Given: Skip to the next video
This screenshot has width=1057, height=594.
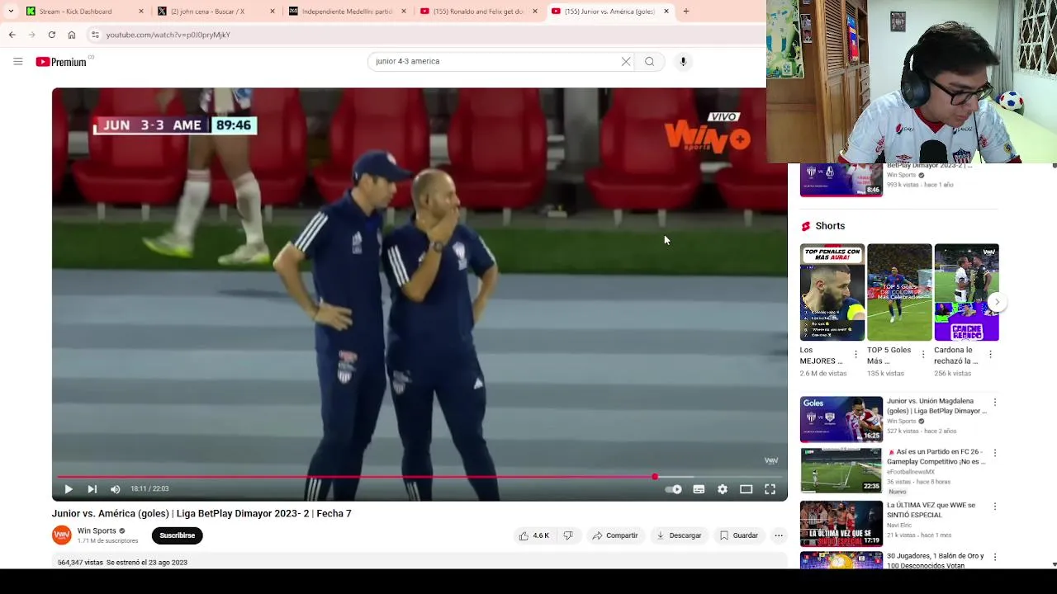Looking at the screenshot, I should [x=92, y=489].
